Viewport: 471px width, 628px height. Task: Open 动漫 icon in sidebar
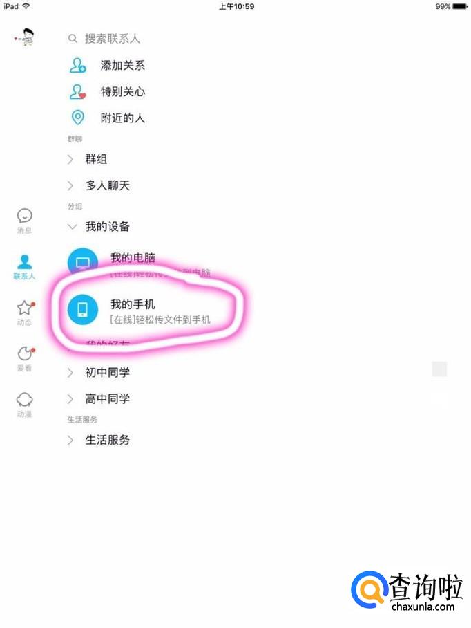[x=24, y=405]
